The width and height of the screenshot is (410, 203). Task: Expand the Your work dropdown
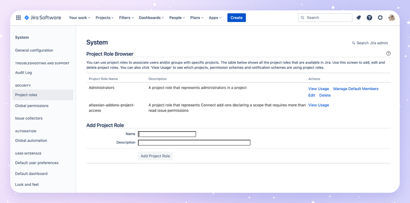tap(80, 18)
